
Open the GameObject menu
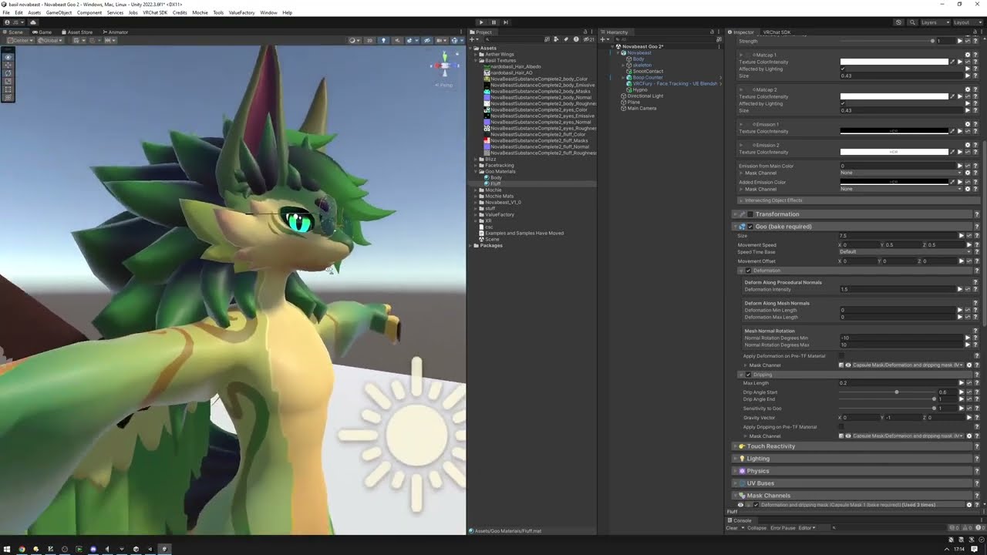click(x=59, y=13)
